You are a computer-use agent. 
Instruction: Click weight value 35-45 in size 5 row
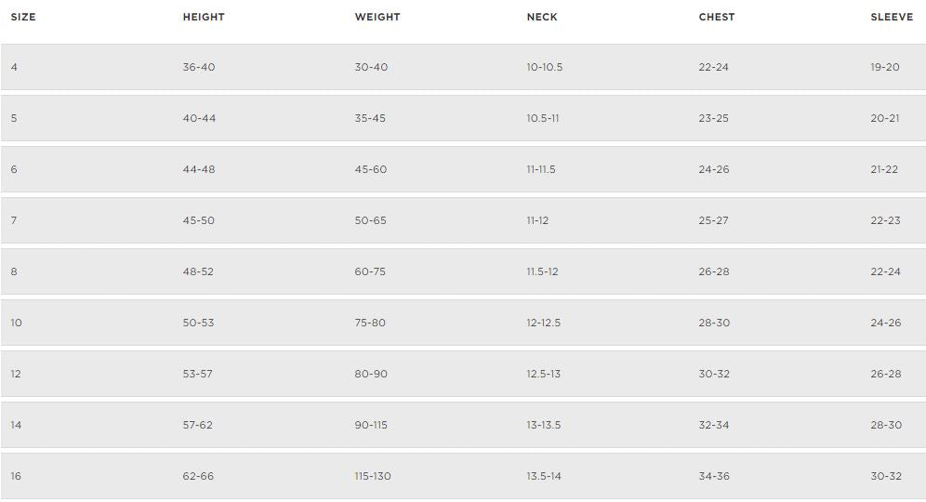370,118
